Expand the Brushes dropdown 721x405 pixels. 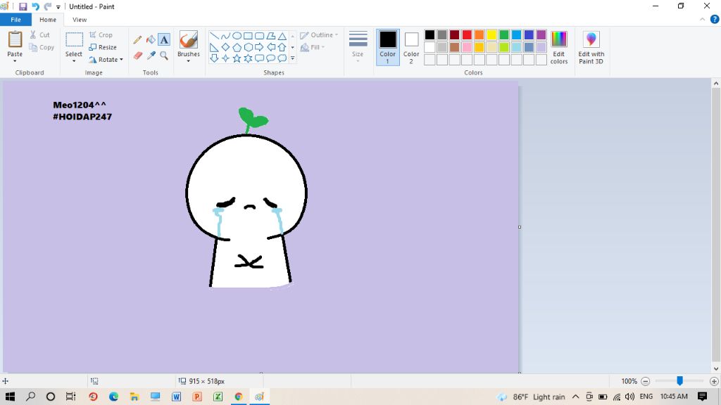pos(188,59)
